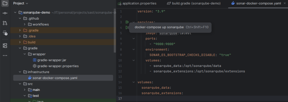Open the Project view dropdown
The height and width of the screenshot is (102, 288).
[x=21, y=3]
